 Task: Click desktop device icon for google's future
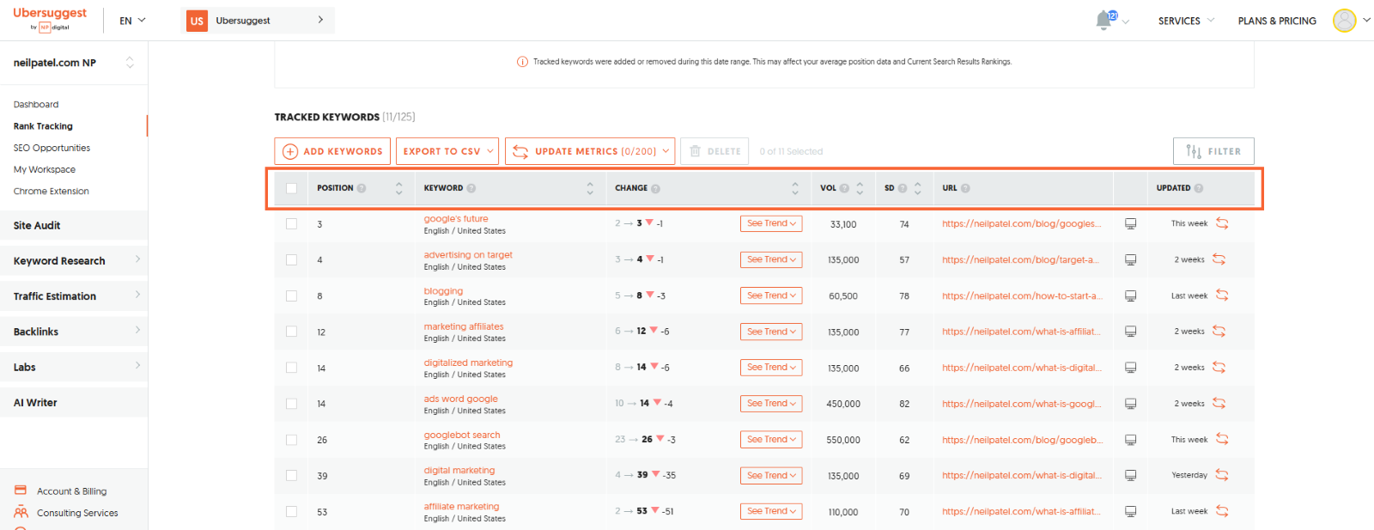click(x=1131, y=223)
